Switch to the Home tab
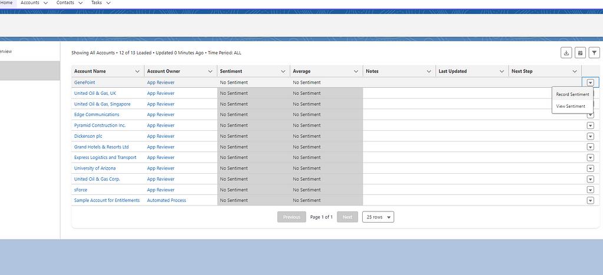The height and width of the screenshot is (275, 603). [6, 3]
